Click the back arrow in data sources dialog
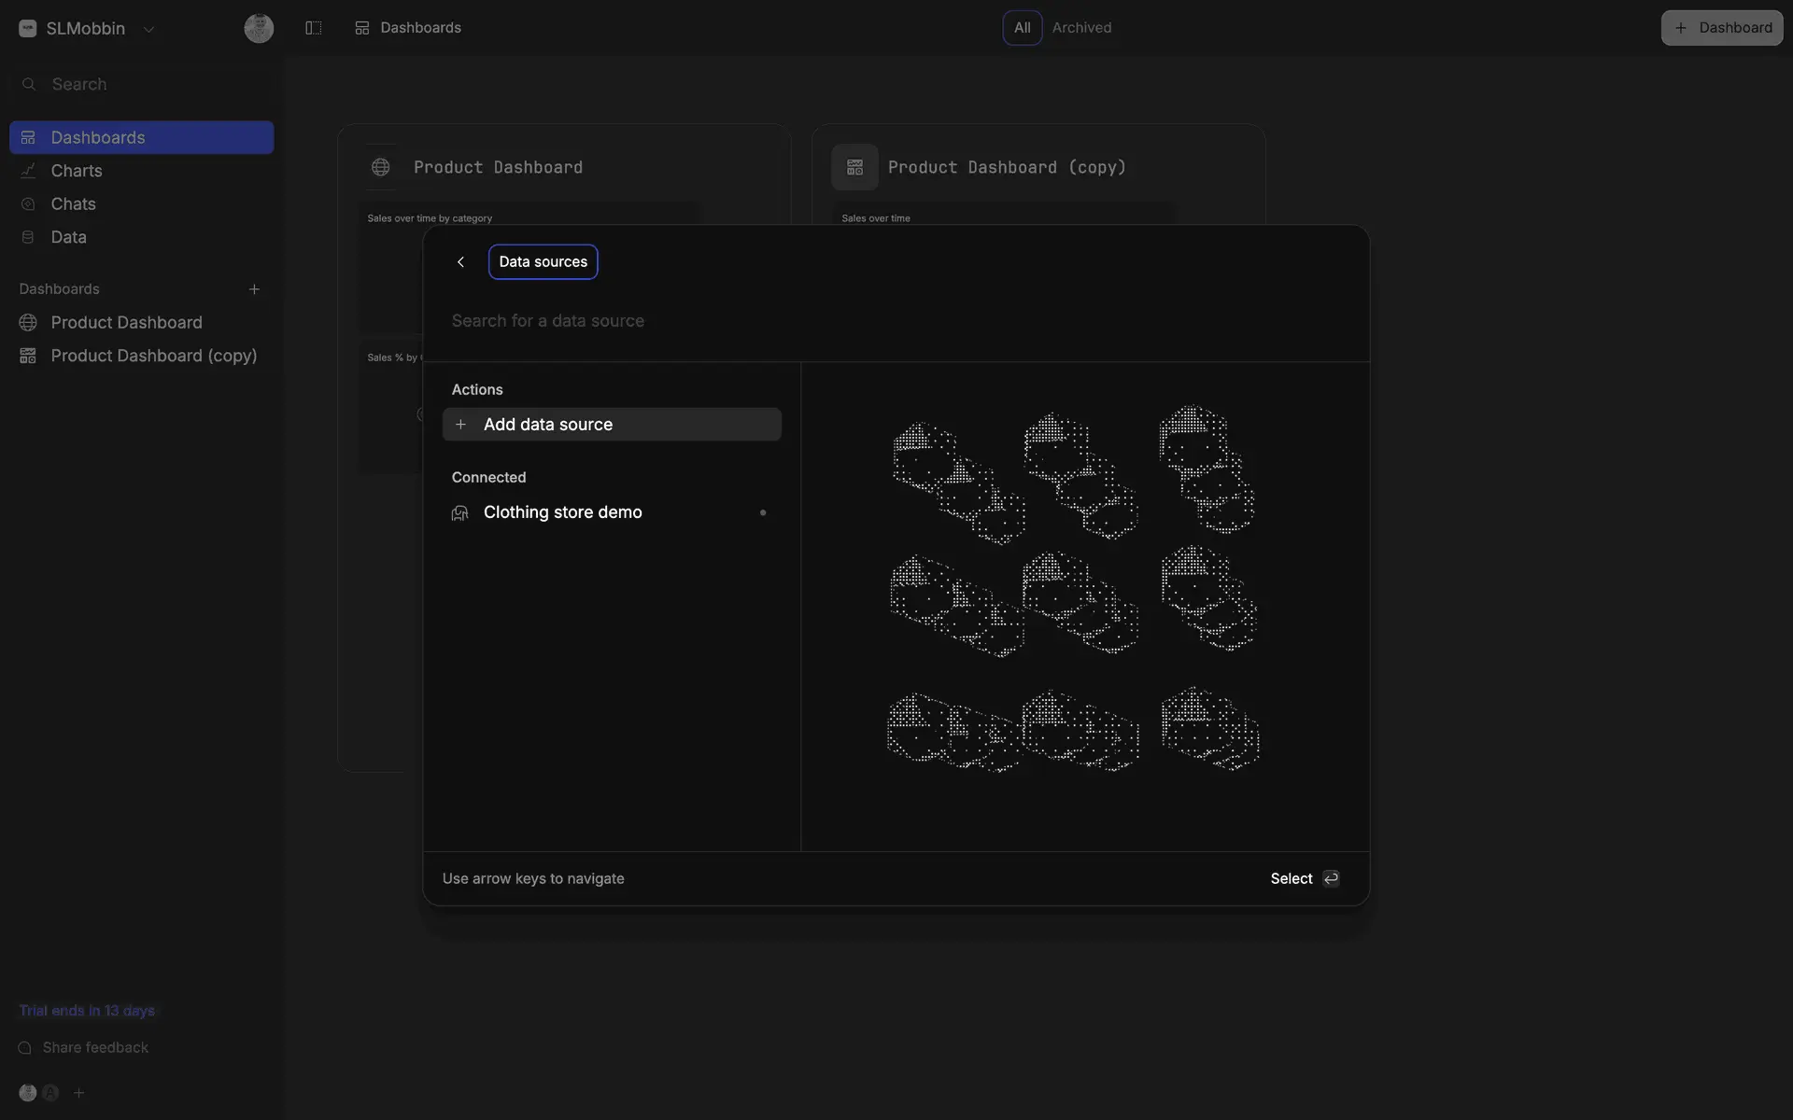Viewport: 1793px width, 1120px height. (460, 262)
